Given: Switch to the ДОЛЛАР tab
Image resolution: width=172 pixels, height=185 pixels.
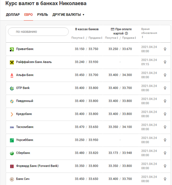Looking at the screenshot, I should [x=13, y=15].
